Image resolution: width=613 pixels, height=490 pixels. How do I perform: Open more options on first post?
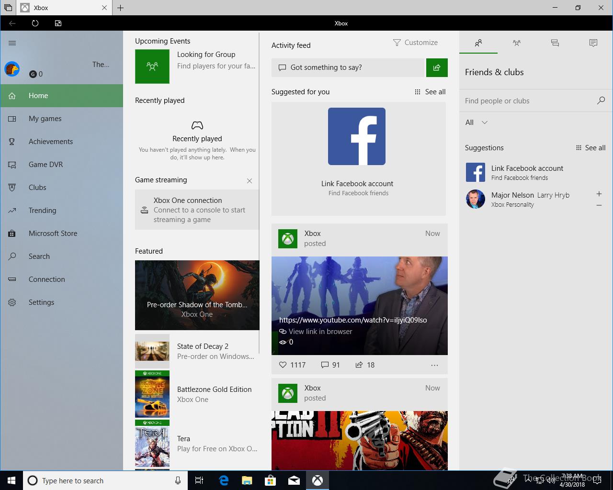tap(434, 365)
